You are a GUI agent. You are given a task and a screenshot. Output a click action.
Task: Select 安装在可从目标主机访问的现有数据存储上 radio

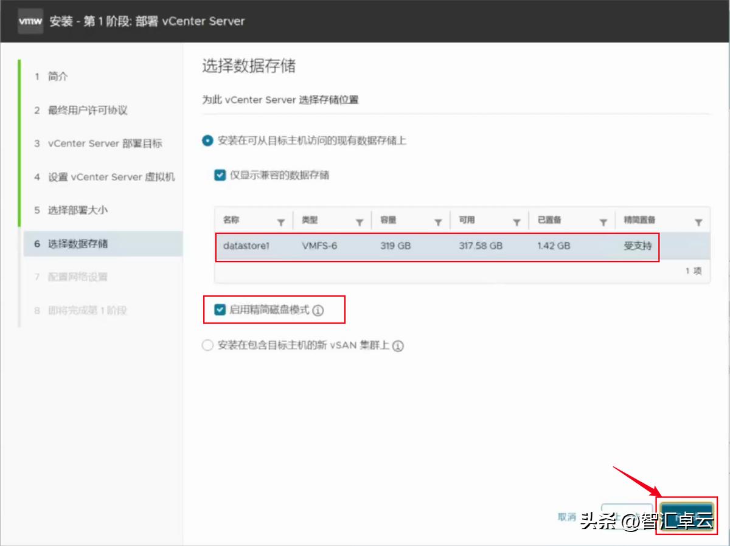207,140
